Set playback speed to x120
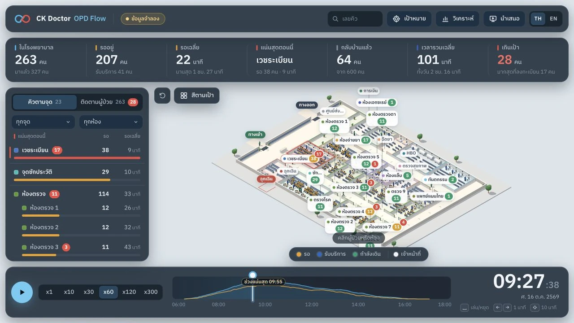 coord(129,292)
